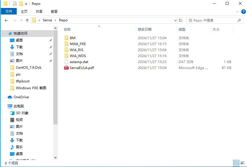The height and width of the screenshot is (167, 247).
Task: Click Properties icon in quick access toolbar
Action: (x=15, y=4)
